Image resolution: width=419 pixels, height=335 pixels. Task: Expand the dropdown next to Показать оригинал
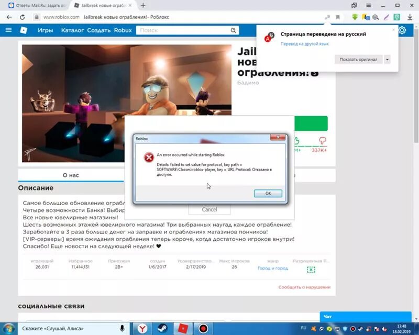pos(387,59)
